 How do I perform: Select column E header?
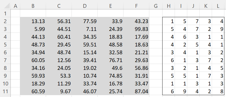[x=110, y=6]
